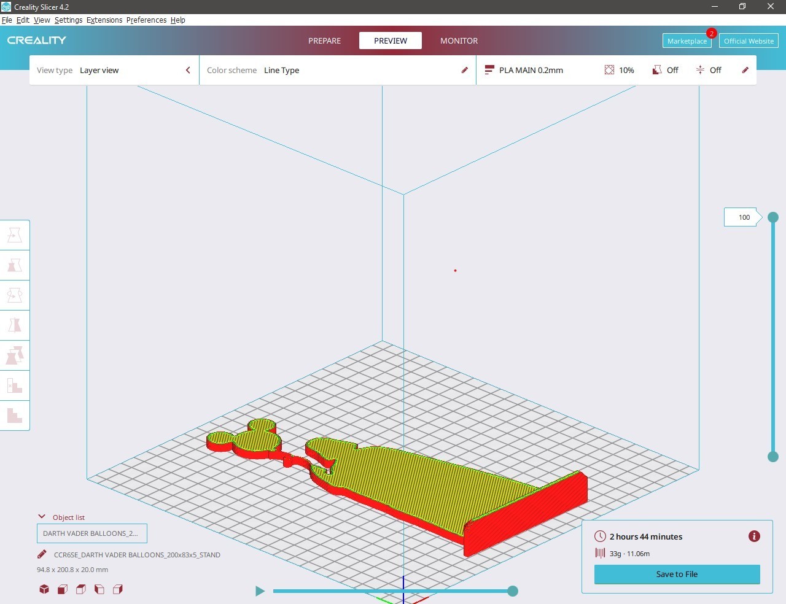Open the Help menu
Viewport: 786px width, 604px height.
pyautogui.click(x=177, y=20)
